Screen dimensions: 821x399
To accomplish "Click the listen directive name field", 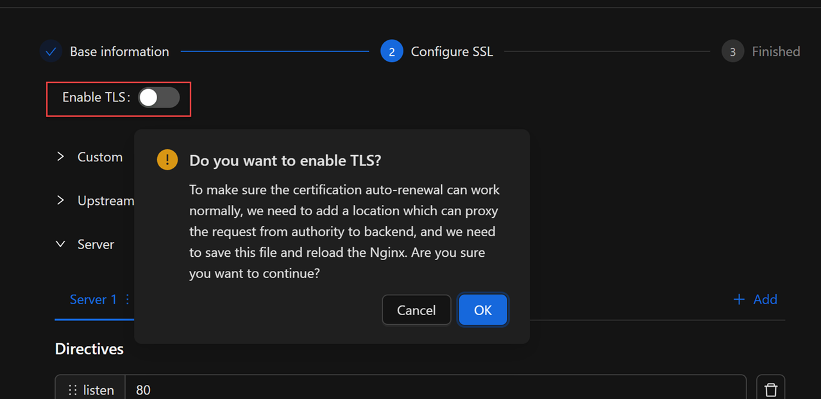I will coord(98,389).
